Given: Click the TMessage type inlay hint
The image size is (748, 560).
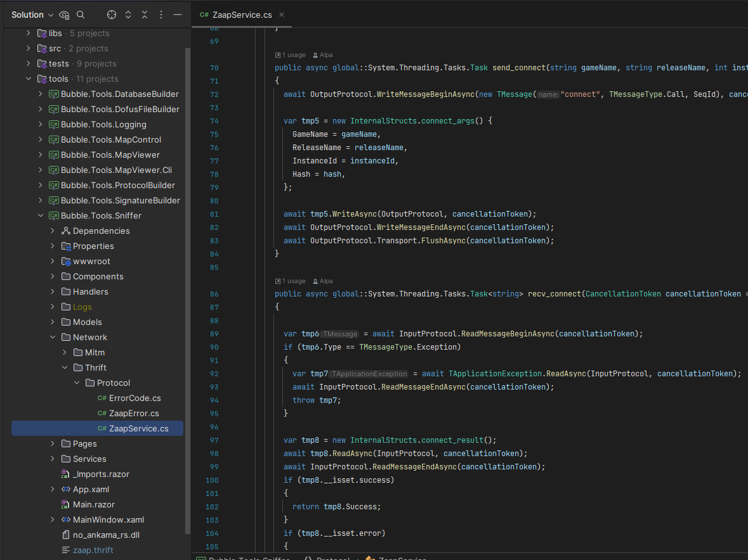Looking at the screenshot, I should tap(339, 334).
